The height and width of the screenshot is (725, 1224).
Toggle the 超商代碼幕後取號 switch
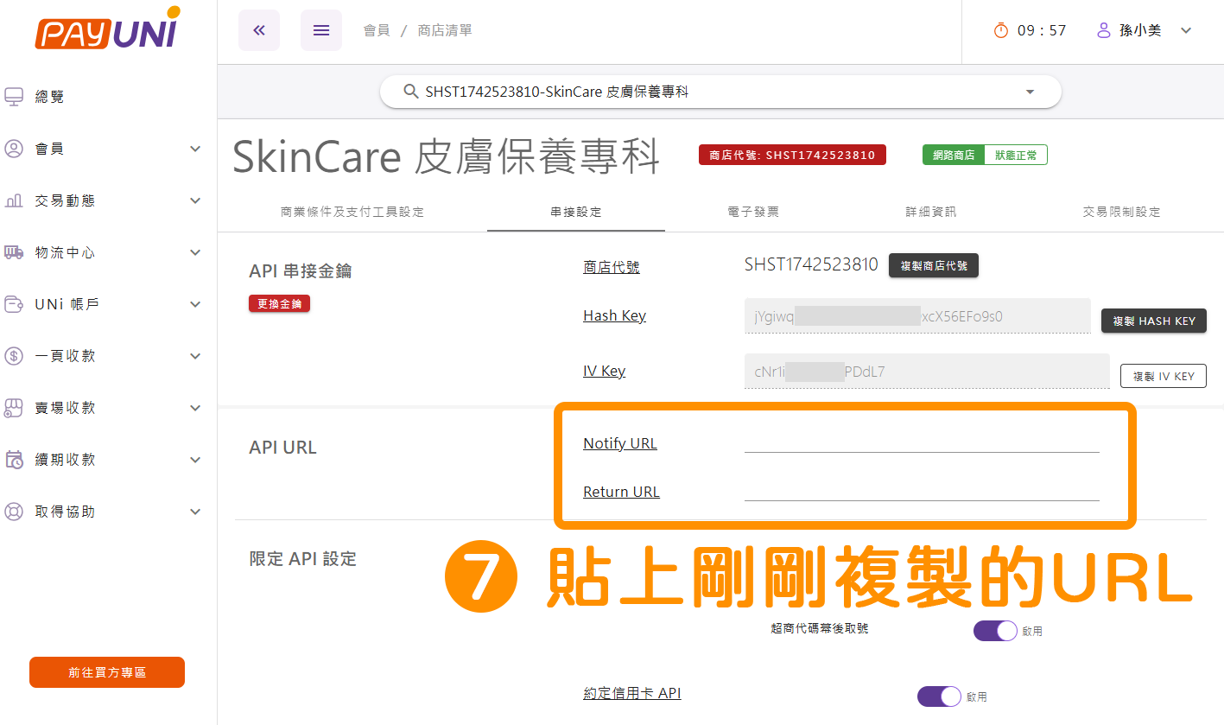(x=995, y=631)
